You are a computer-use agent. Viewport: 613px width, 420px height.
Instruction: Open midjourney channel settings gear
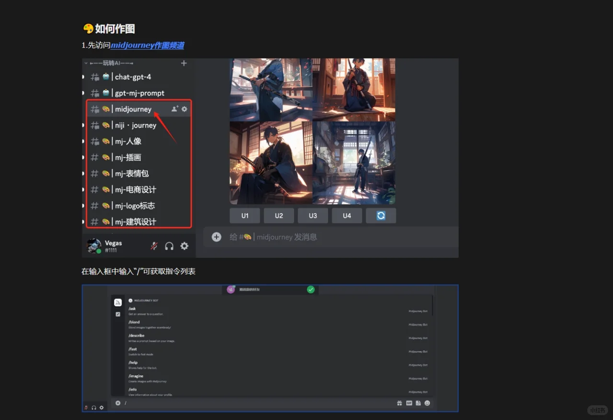click(x=184, y=109)
